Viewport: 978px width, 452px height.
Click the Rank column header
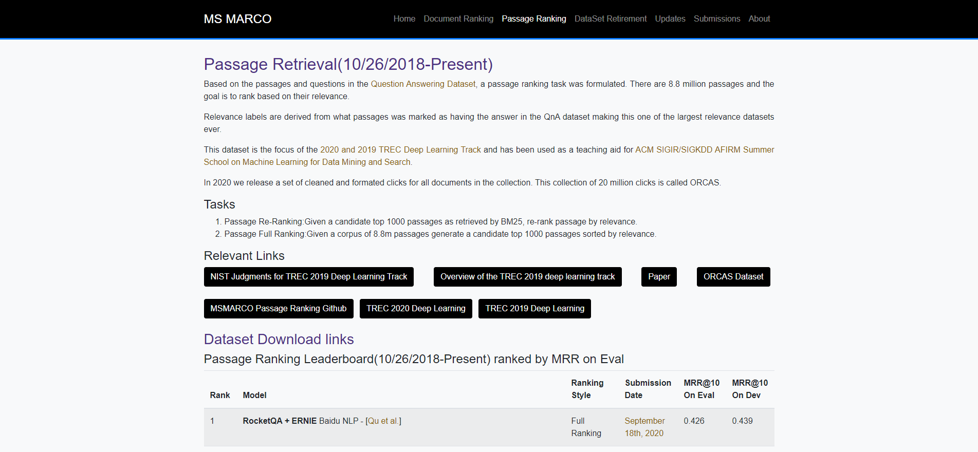pyautogui.click(x=220, y=395)
